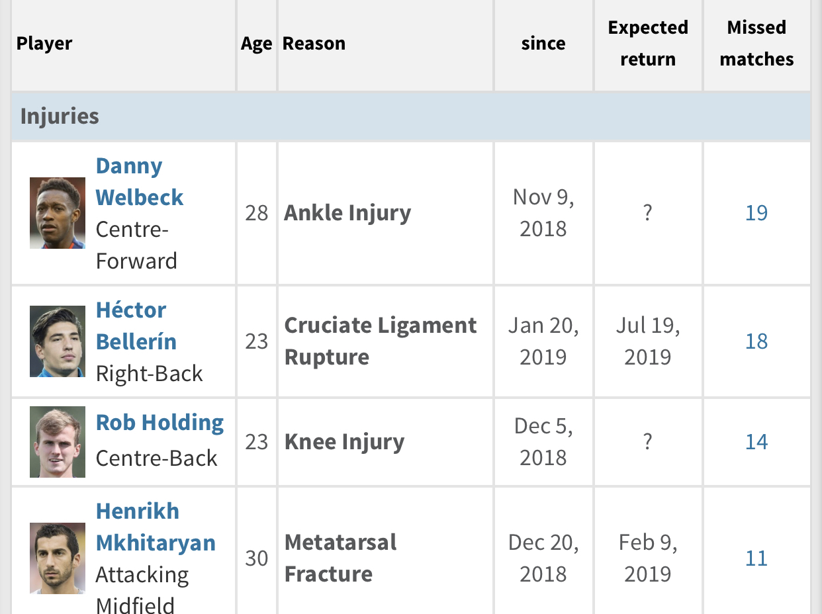Click Héctor Bellerín's portrait photo
This screenshot has width=822, height=614.
pos(58,341)
